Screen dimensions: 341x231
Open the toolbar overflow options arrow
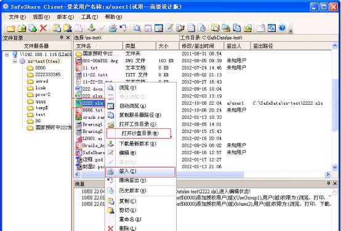291,31
